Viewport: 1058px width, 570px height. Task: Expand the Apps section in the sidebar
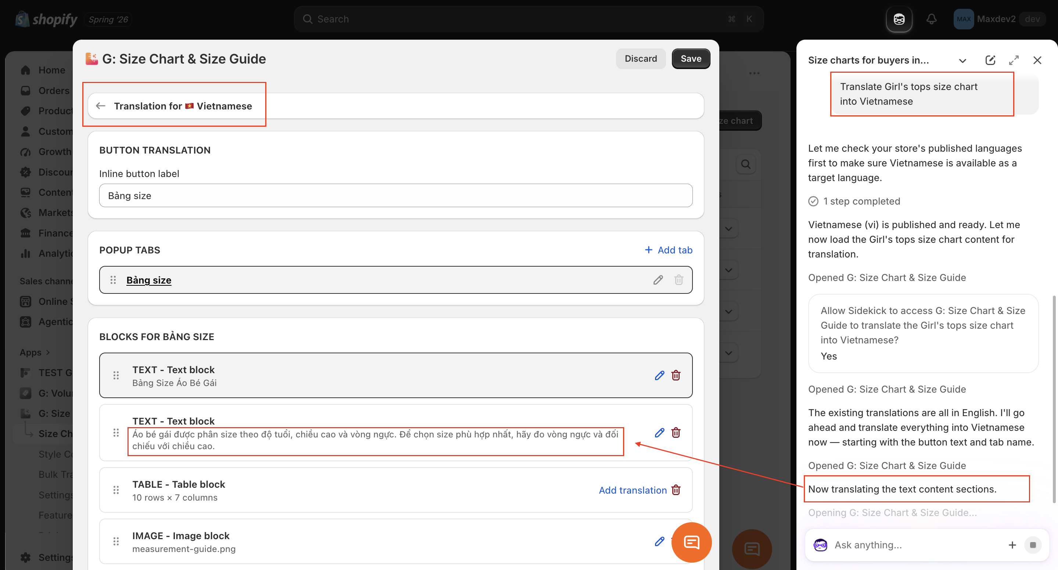(x=35, y=352)
